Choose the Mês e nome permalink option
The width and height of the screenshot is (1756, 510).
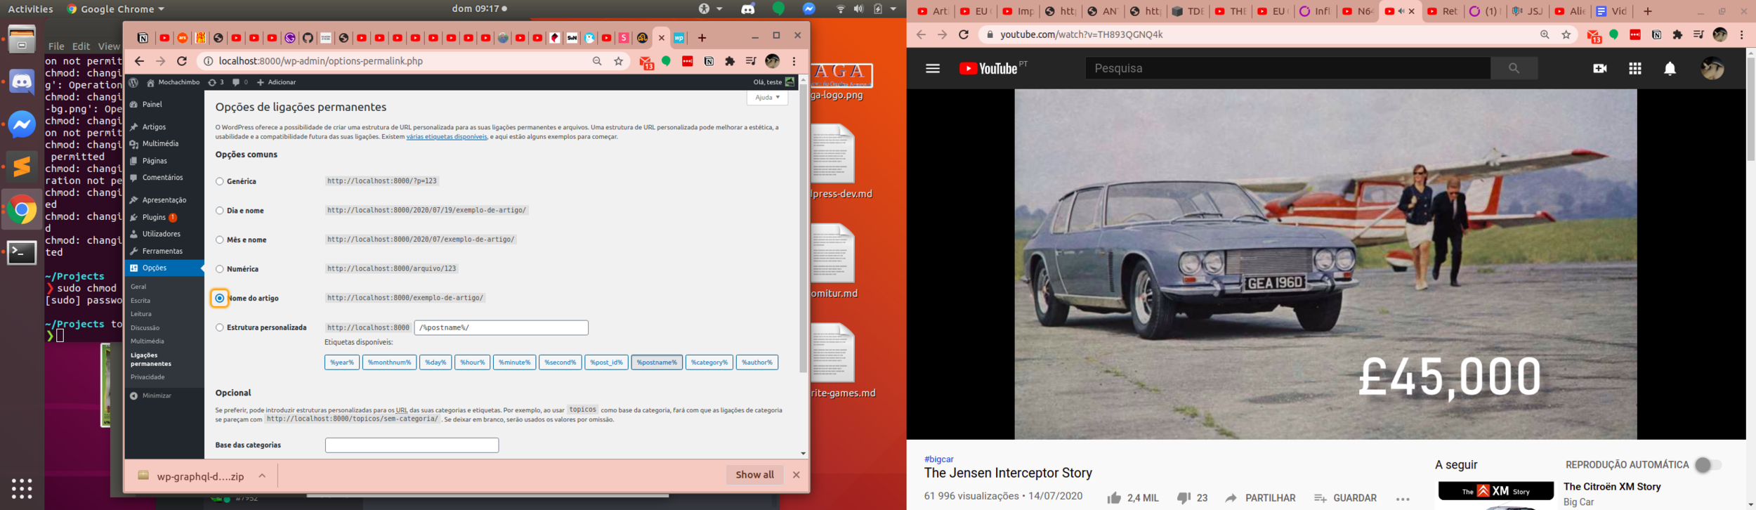point(220,240)
